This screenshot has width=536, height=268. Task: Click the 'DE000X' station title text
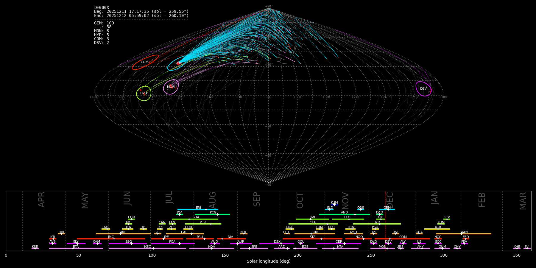pyautogui.click(x=102, y=8)
